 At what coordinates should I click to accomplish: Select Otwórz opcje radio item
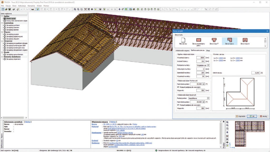[10, 18]
